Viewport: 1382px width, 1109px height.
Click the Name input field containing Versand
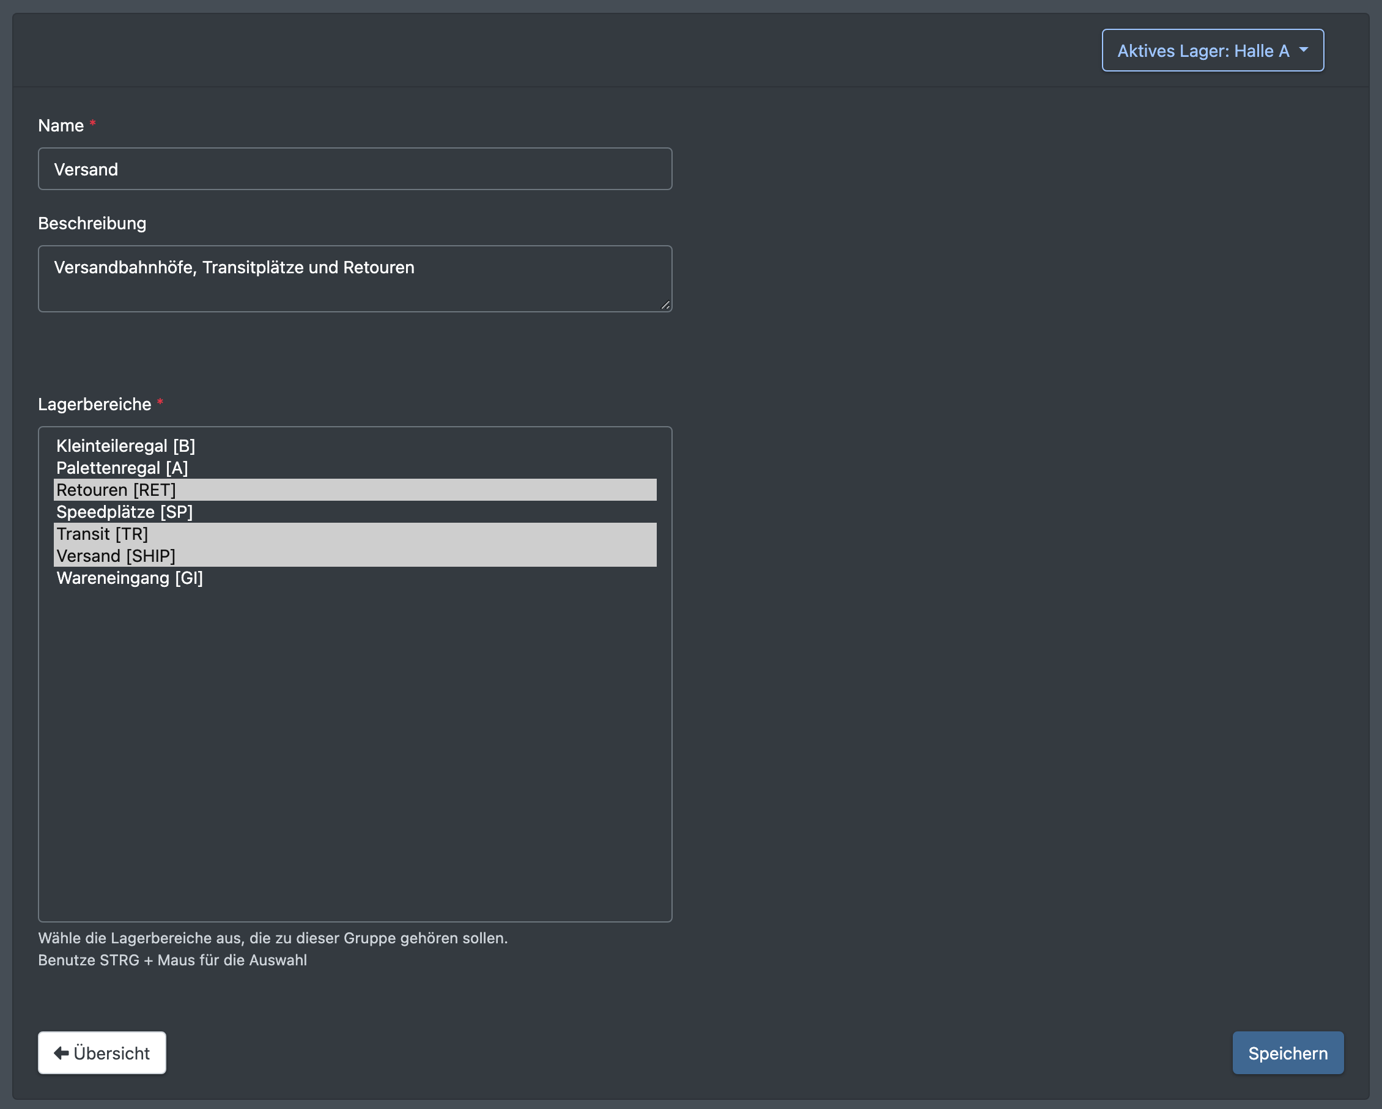[355, 169]
